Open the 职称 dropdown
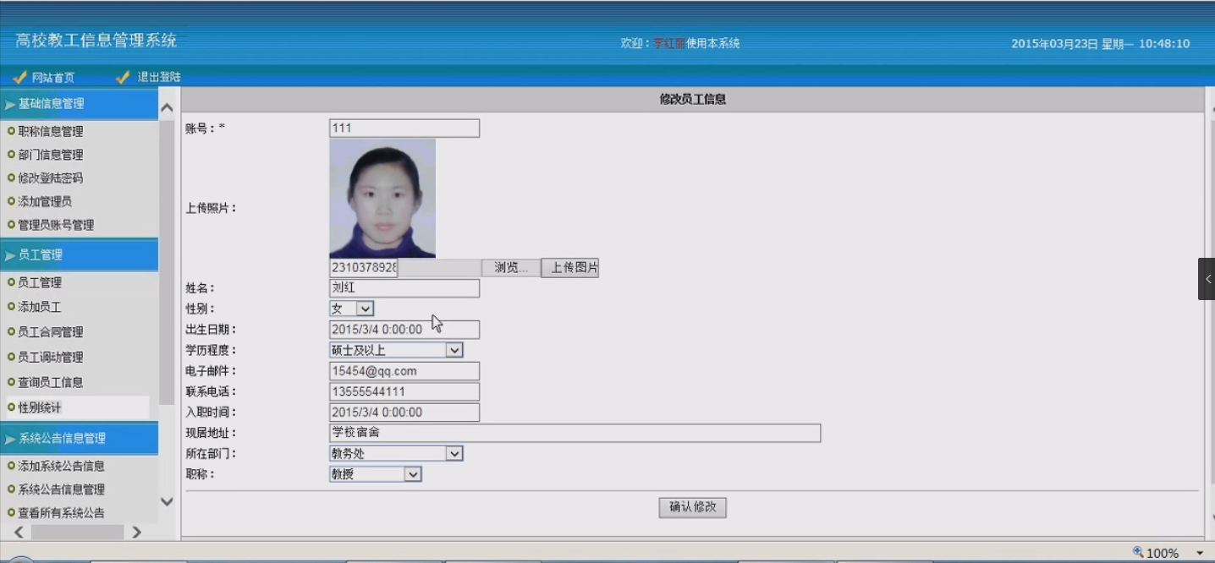 (x=376, y=474)
